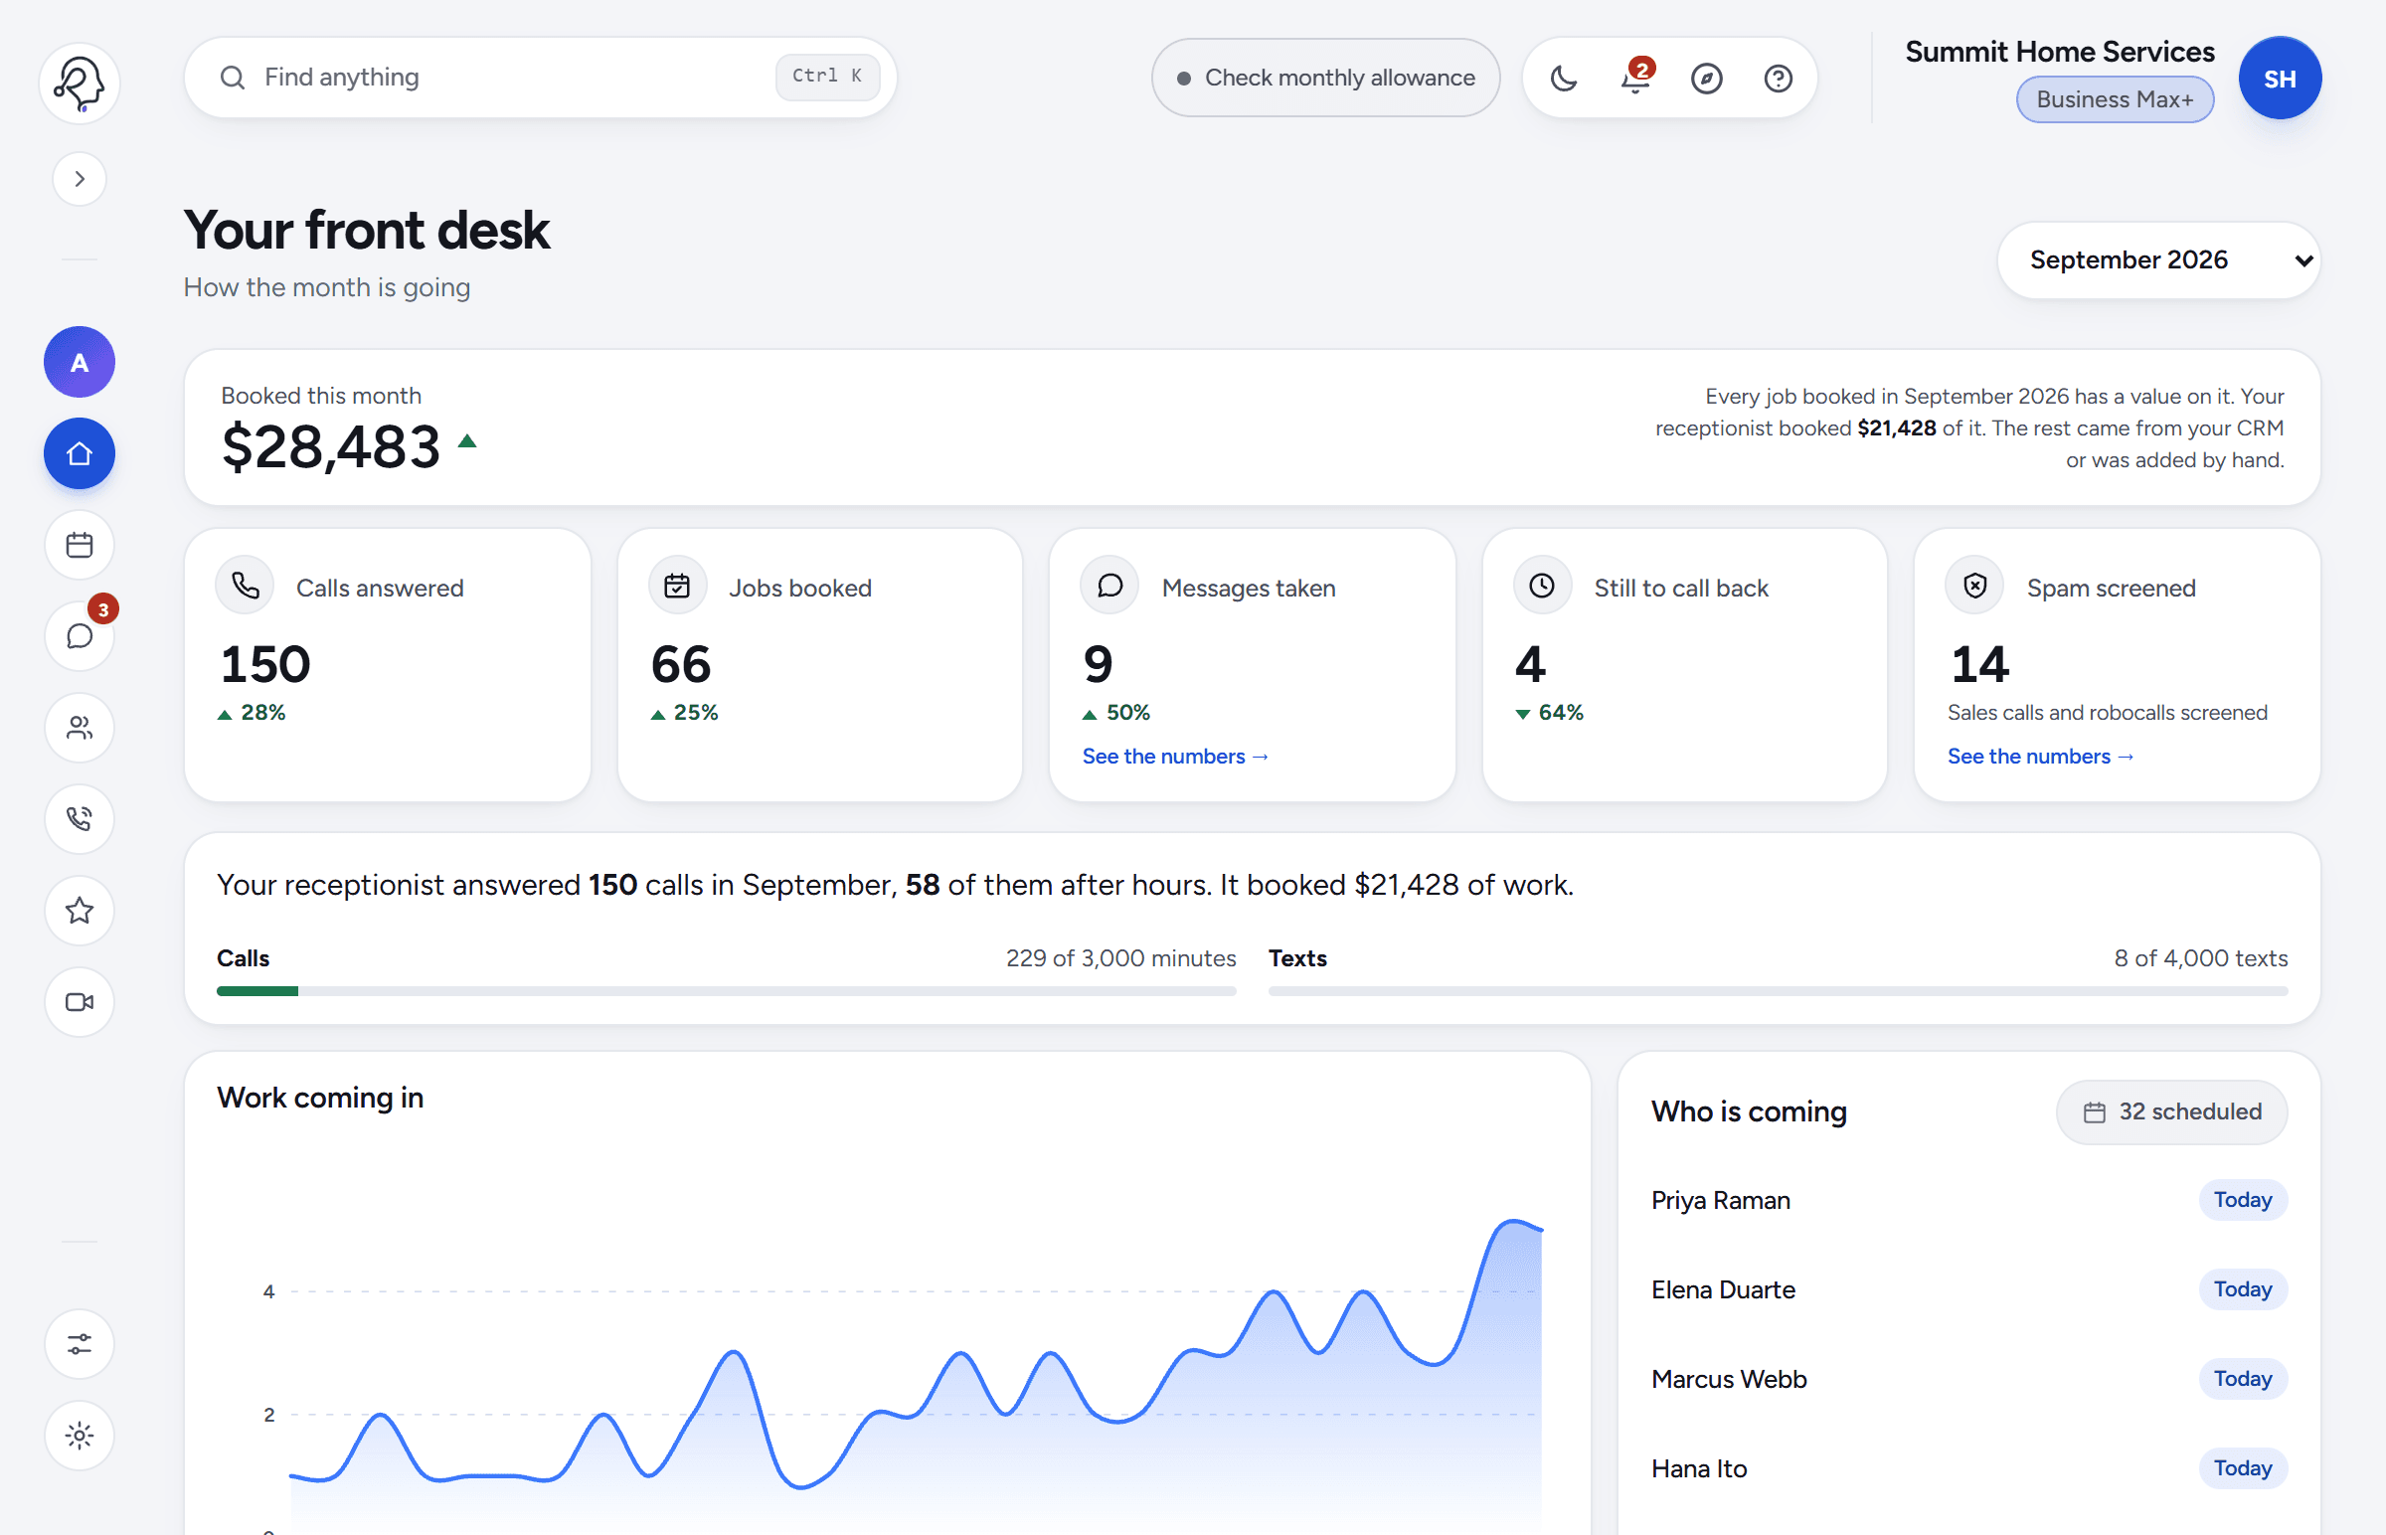The width and height of the screenshot is (2386, 1535).
Task: Open the calendar sidebar icon
Action: point(80,545)
